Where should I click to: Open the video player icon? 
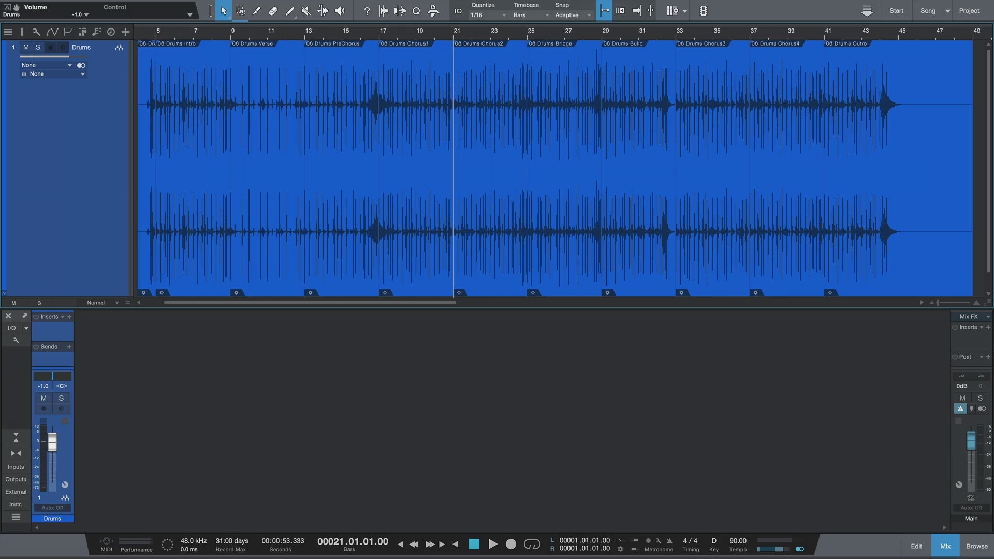tap(703, 11)
